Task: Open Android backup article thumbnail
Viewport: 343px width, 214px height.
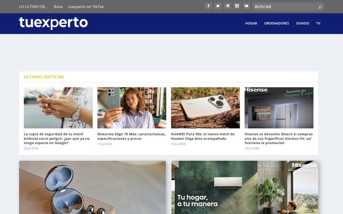Action: coord(58,108)
